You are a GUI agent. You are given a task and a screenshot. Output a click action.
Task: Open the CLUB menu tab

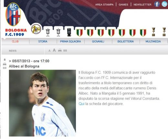[x=15, y=42]
